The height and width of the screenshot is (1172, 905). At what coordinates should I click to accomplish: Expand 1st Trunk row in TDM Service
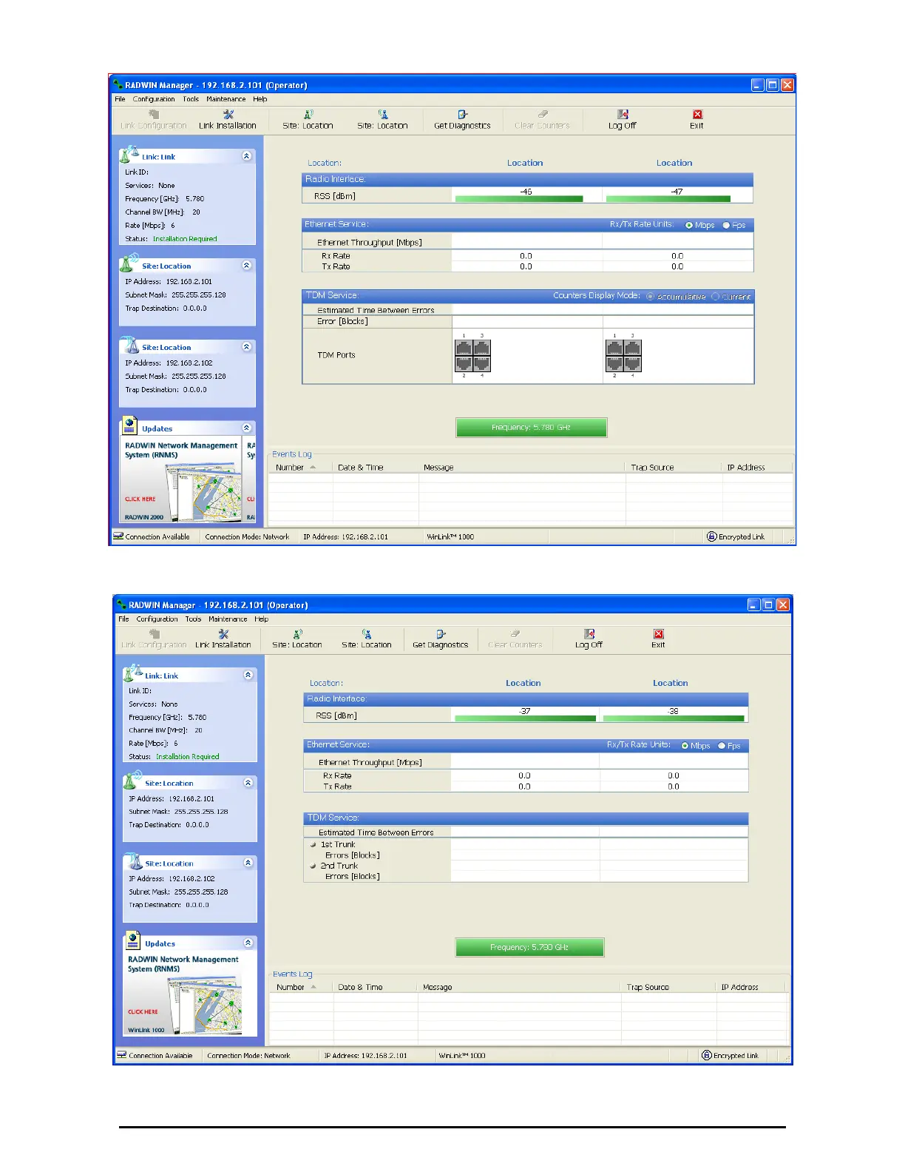click(x=313, y=844)
